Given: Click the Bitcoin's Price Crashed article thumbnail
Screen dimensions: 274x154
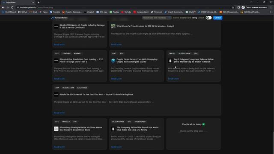Looking at the screenshot, I should 113,26.
